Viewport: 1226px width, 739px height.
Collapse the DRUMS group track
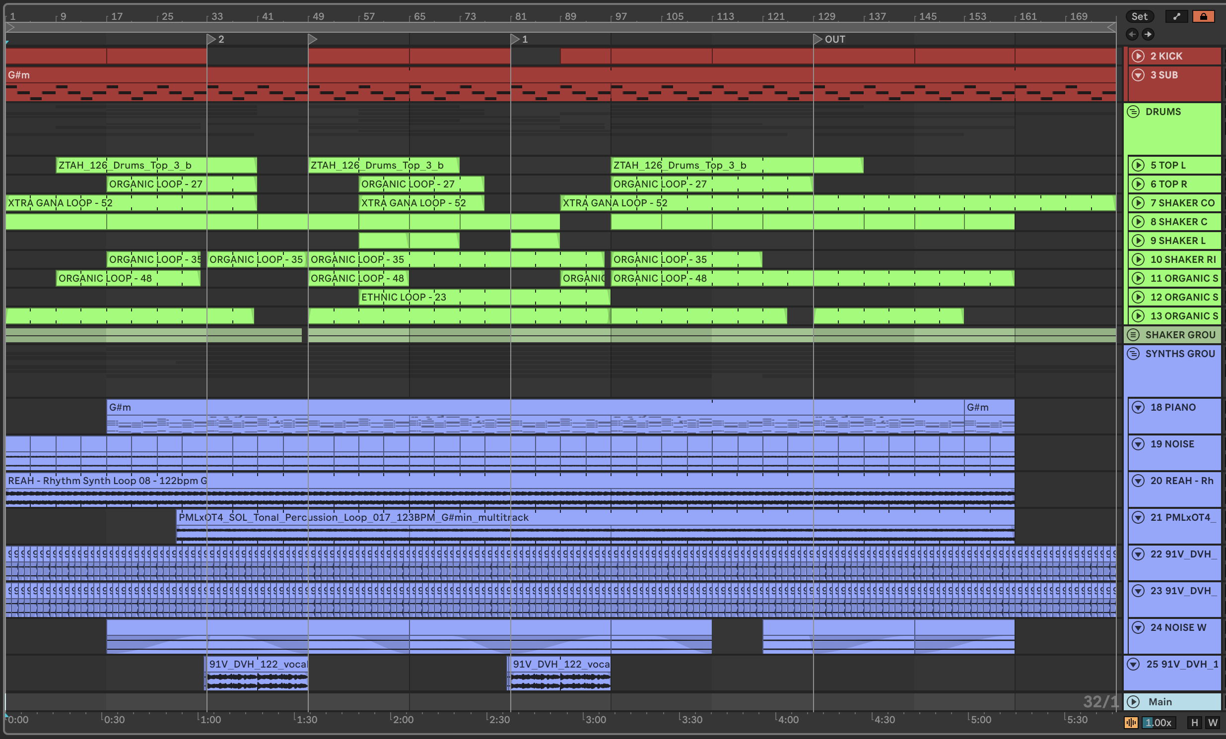click(1134, 112)
